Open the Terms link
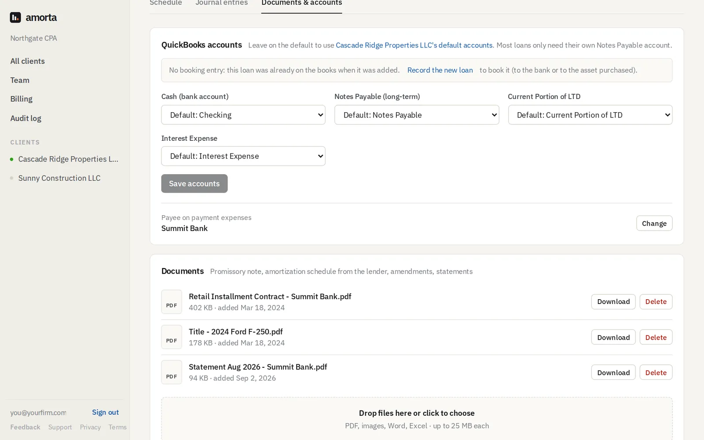 pyautogui.click(x=117, y=427)
